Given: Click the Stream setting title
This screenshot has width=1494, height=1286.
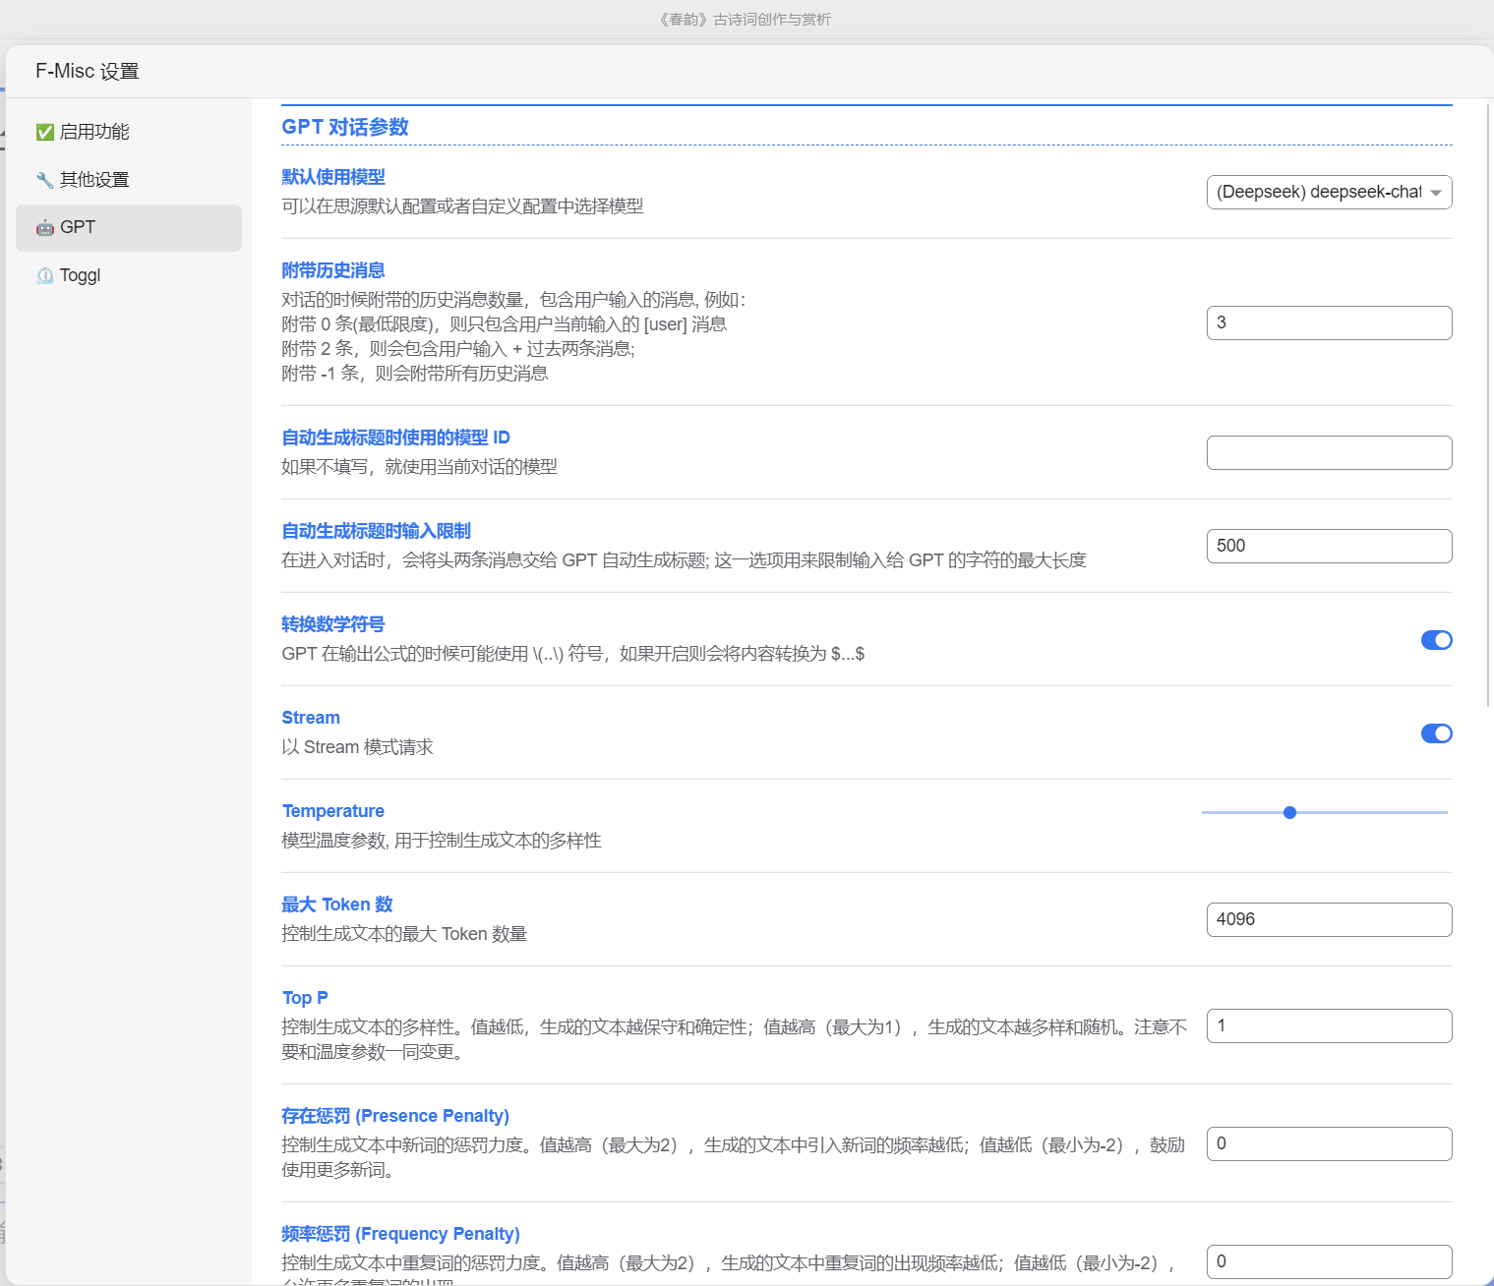Looking at the screenshot, I should [311, 718].
